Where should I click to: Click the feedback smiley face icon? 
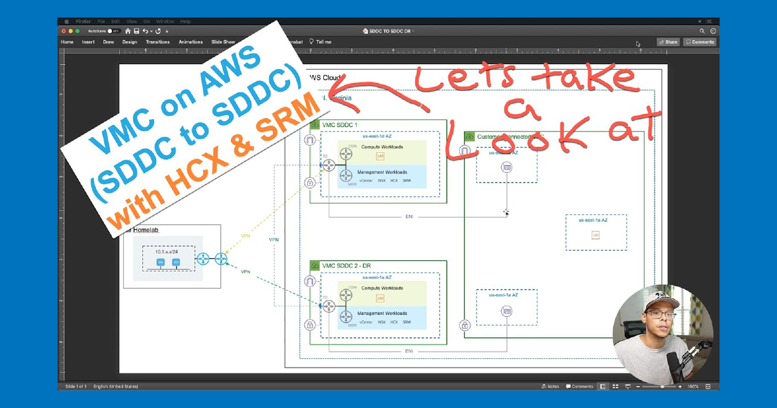coord(713,31)
